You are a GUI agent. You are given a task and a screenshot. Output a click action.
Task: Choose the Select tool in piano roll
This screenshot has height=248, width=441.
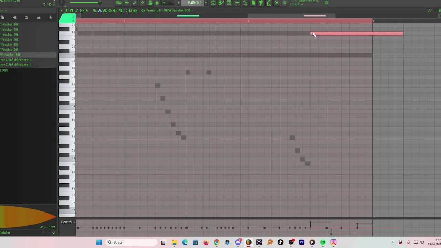tap(125, 10)
